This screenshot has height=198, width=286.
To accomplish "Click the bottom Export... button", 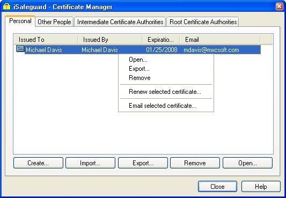I will tap(143, 163).
